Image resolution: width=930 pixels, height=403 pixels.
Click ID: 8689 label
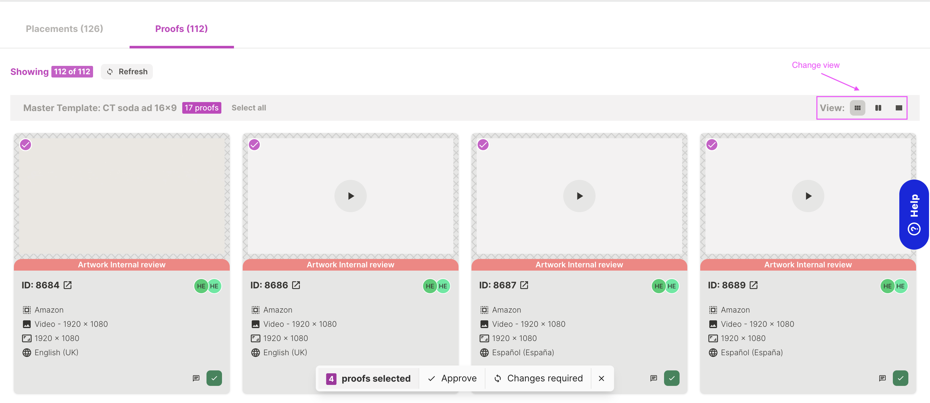(x=727, y=285)
